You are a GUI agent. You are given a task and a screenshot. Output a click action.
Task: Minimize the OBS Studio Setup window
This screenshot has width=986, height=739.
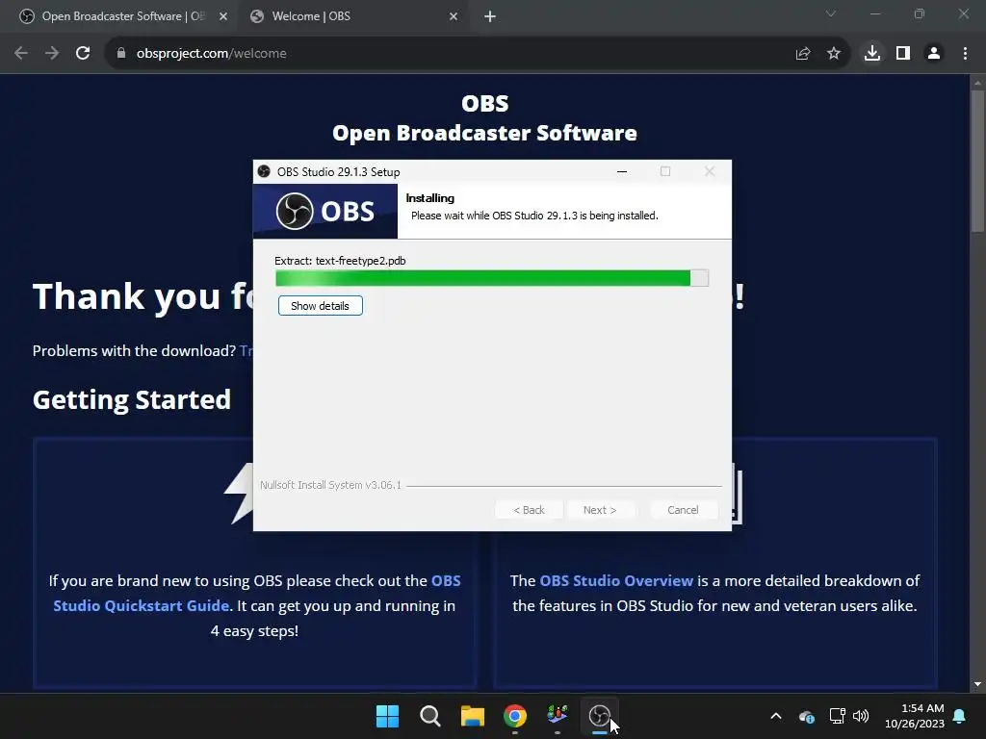[x=622, y=171]
